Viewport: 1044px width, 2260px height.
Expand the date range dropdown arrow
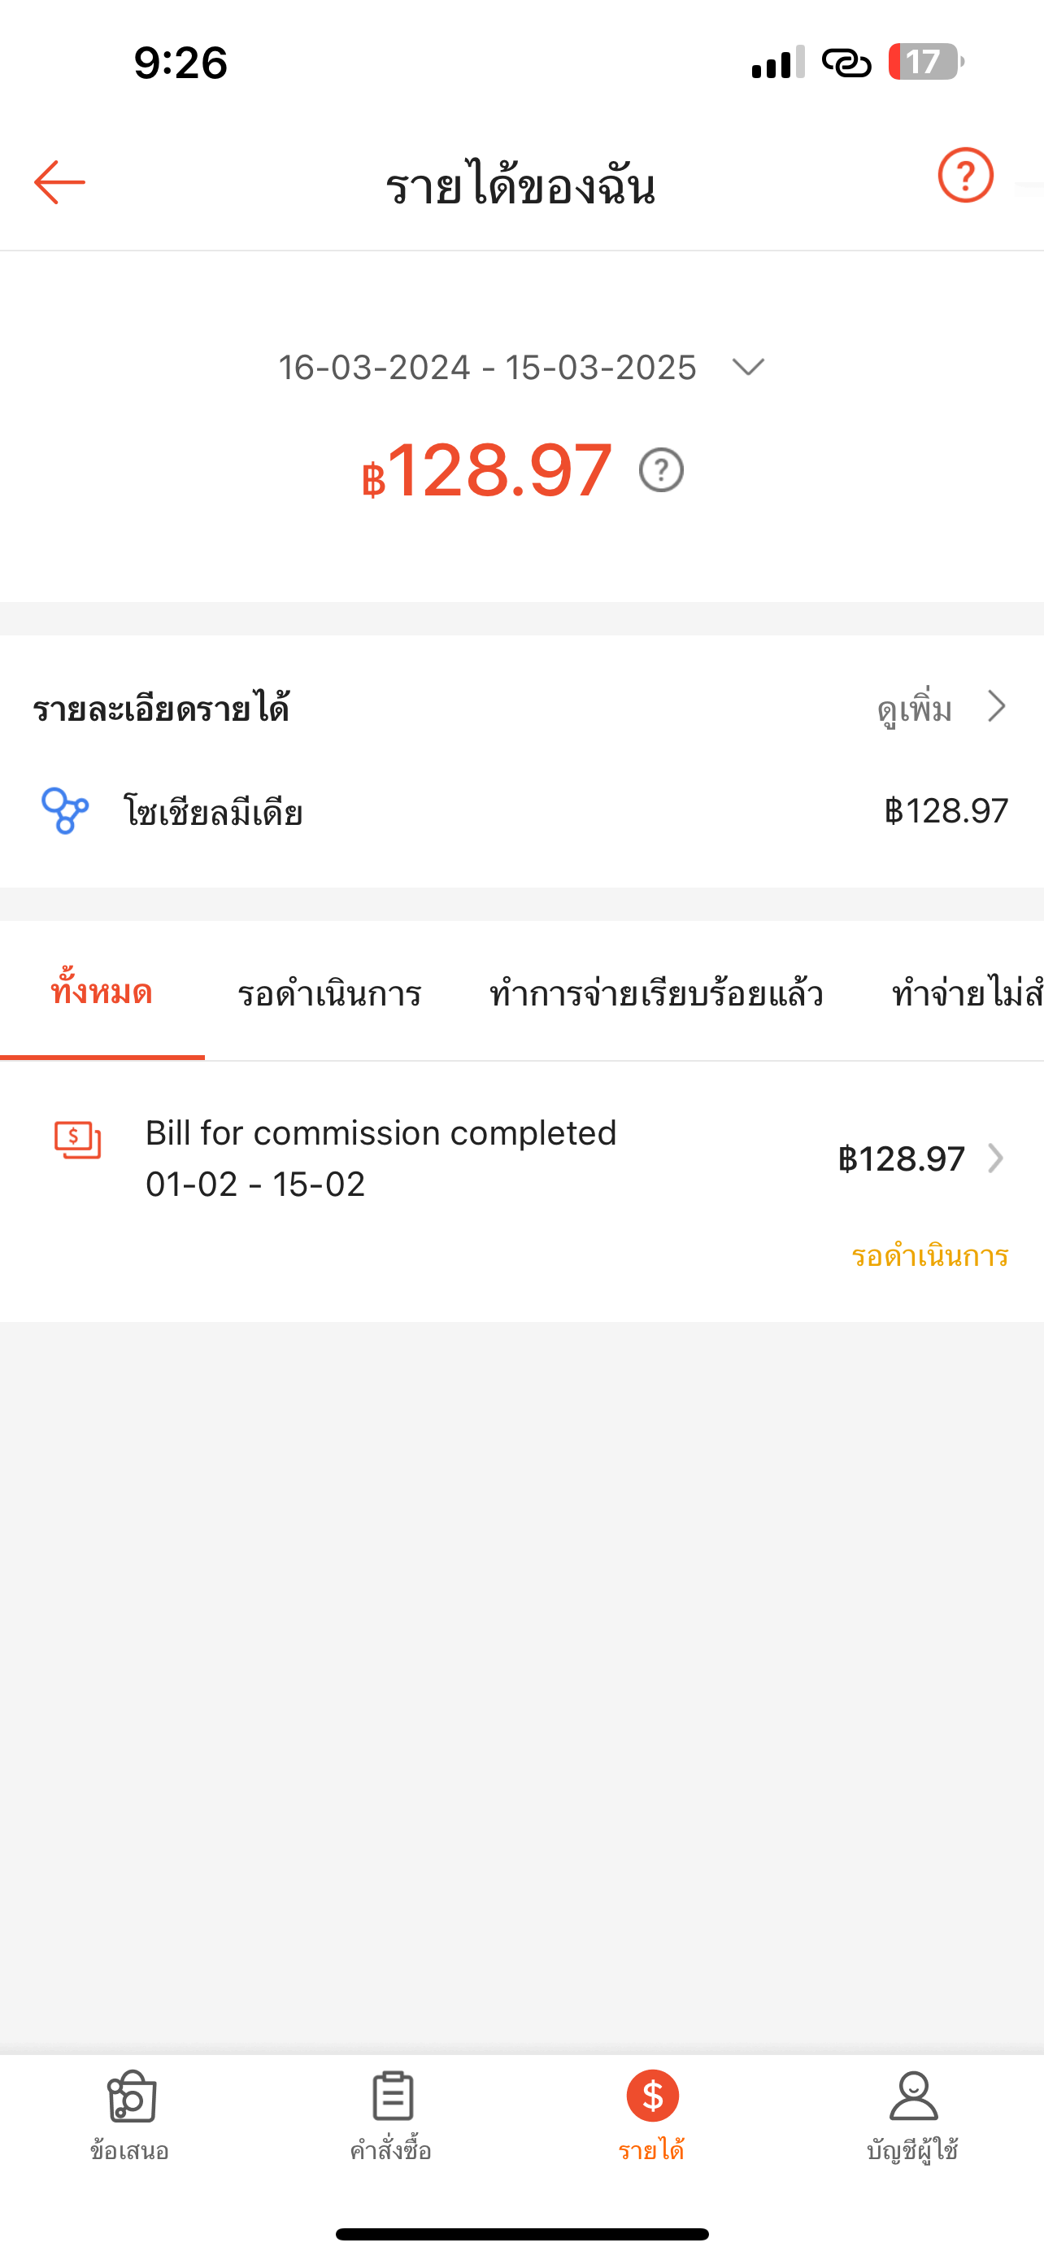click(748, 367)
